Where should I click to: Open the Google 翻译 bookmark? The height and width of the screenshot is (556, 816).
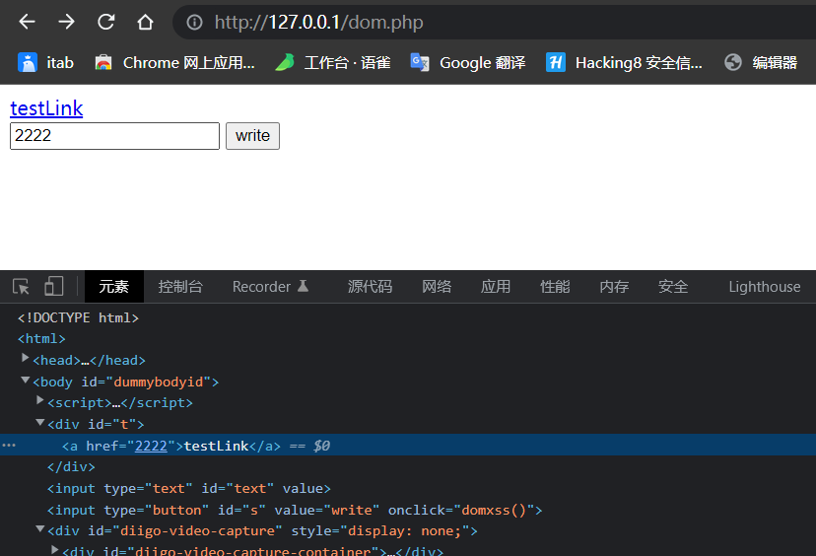point(468,62)
